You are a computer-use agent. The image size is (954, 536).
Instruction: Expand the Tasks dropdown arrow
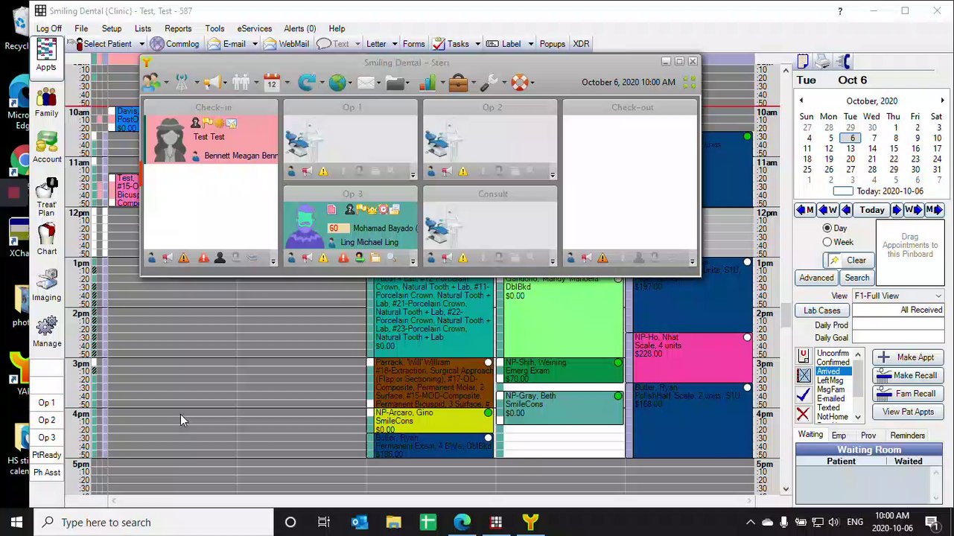point(477,44)
